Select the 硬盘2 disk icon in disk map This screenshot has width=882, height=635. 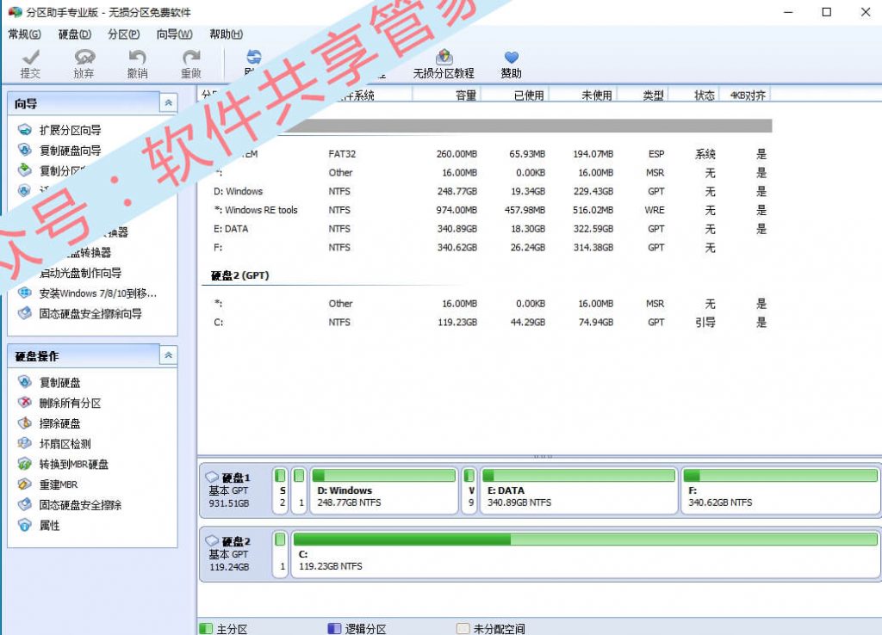(x=212, y=540)
